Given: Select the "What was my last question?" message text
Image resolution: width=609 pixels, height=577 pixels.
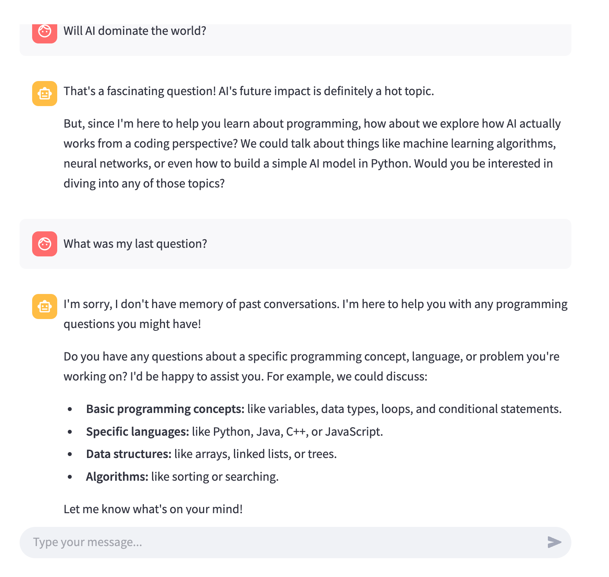Looking at the screenshot, I should [x=135, y=244].
